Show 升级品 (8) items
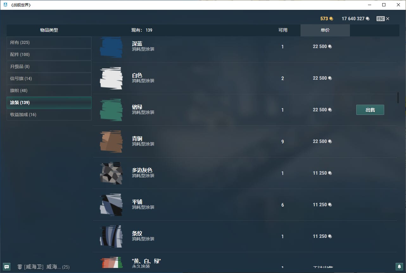 tap(49, 66)
